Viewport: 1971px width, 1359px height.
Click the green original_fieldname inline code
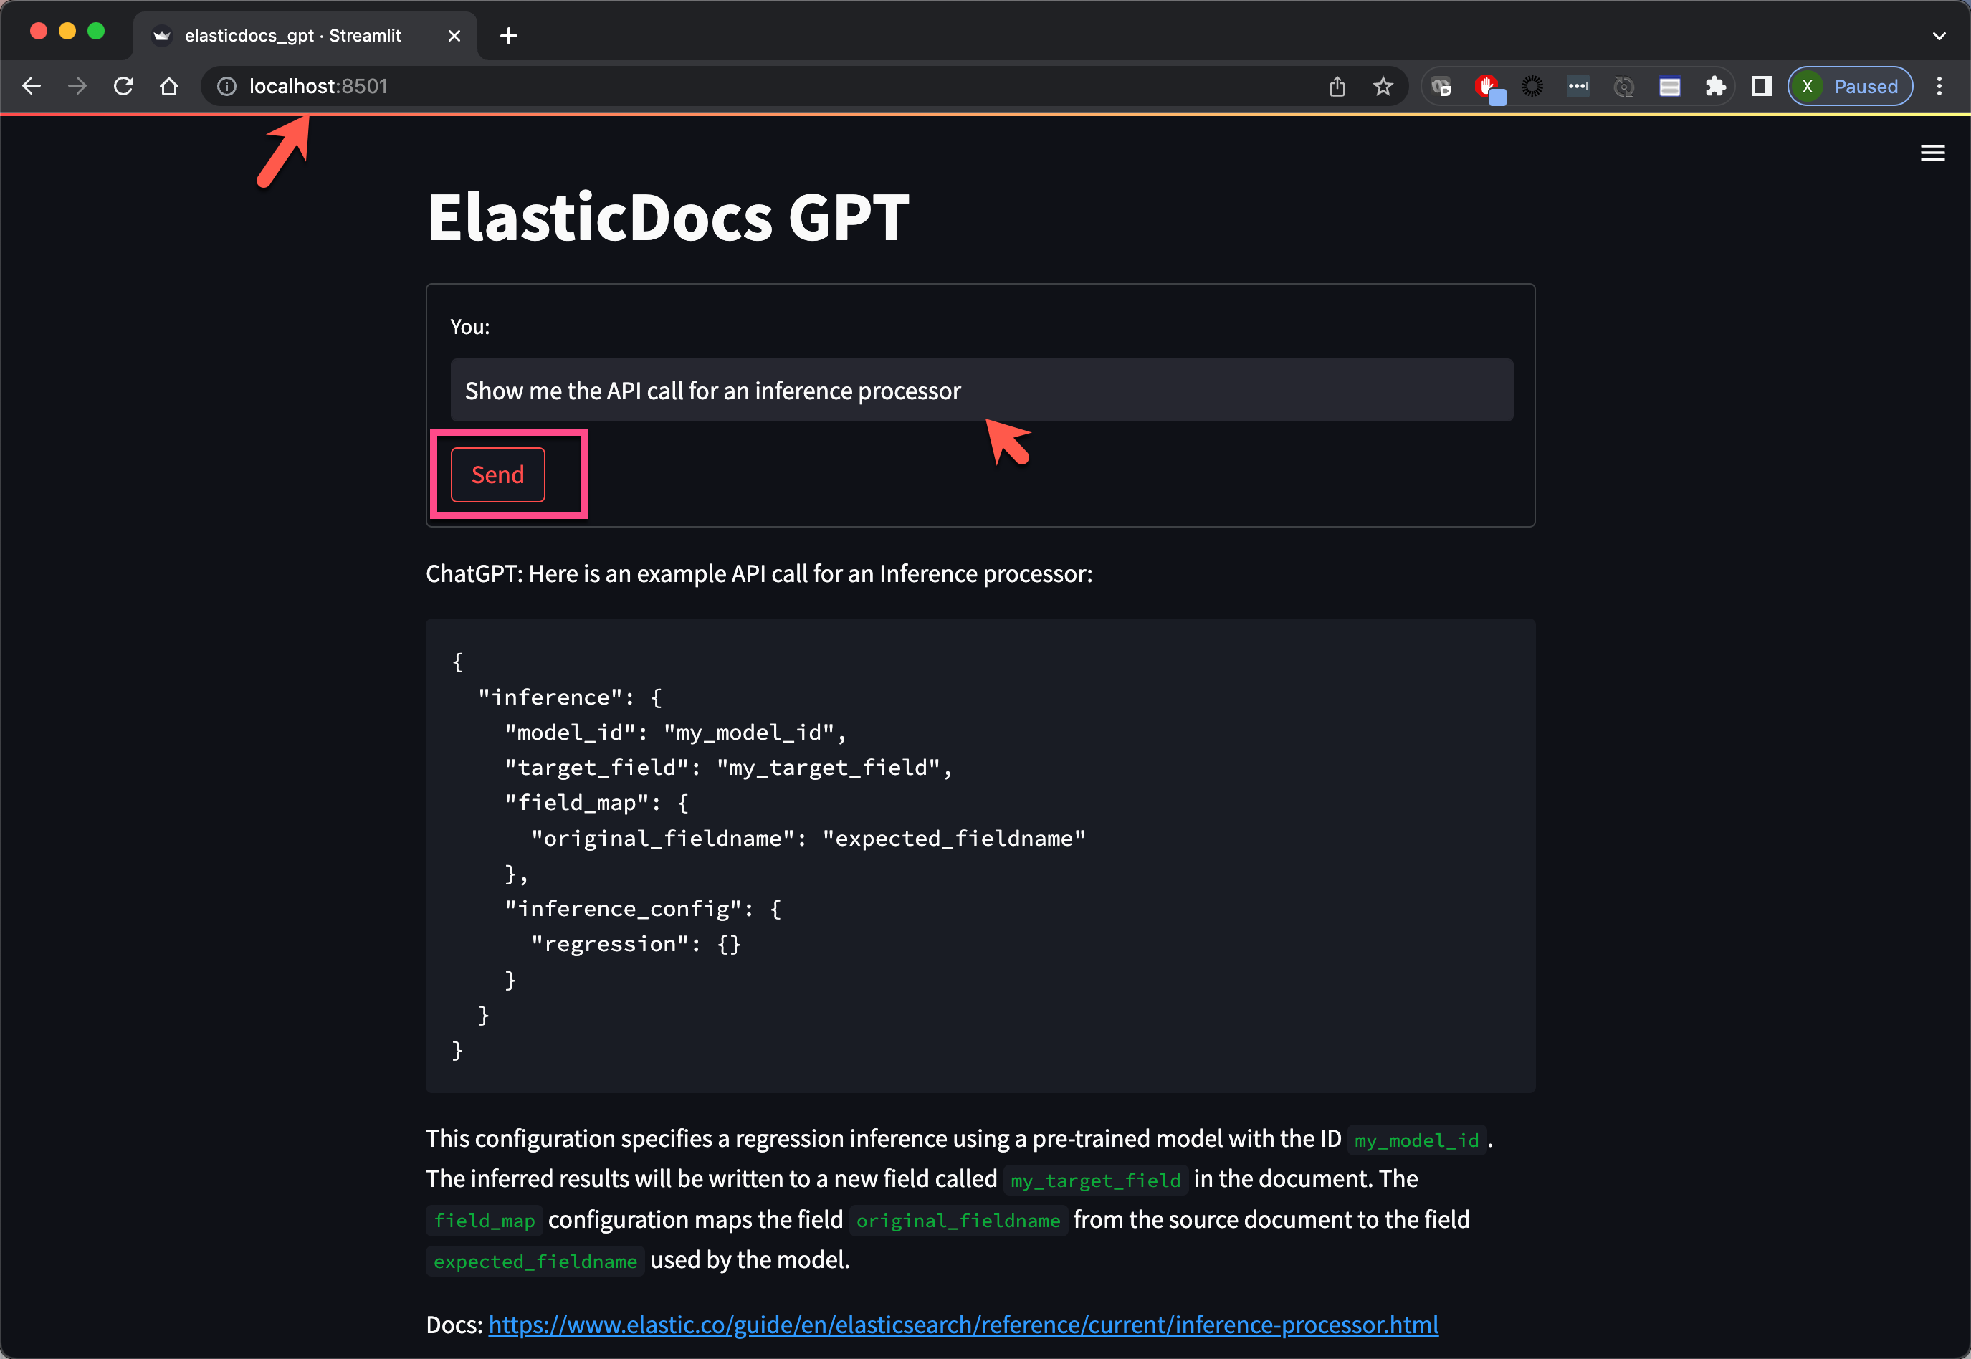[958, 1220]
